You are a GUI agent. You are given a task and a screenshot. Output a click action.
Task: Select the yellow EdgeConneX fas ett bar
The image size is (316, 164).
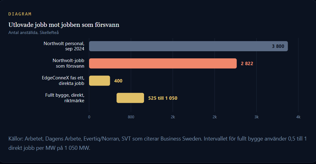100,81
